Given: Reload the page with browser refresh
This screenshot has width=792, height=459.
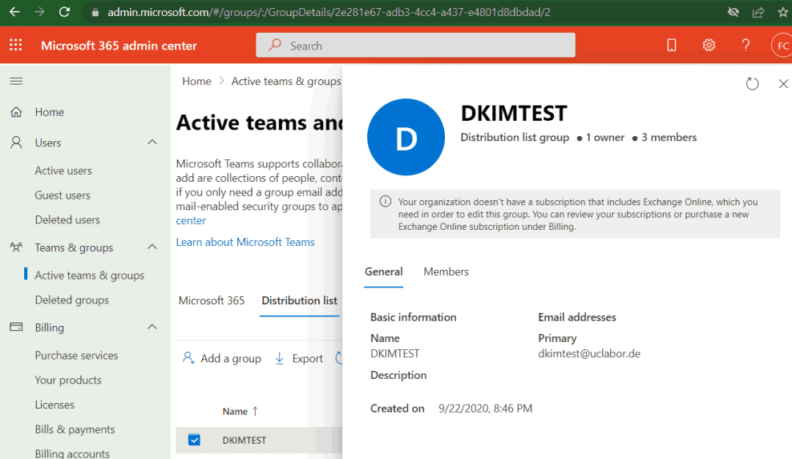Looking at the screenshot, I should tap(64, 11).
